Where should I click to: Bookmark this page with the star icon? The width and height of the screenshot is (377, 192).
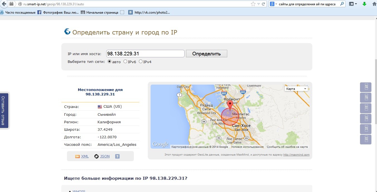coord(253,4)
